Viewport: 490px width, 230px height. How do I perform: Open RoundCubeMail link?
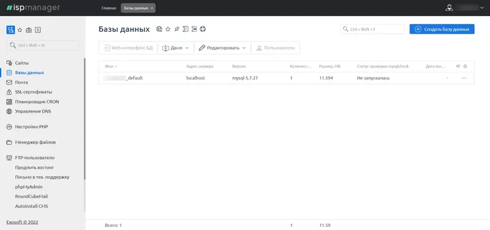(31, 196)
